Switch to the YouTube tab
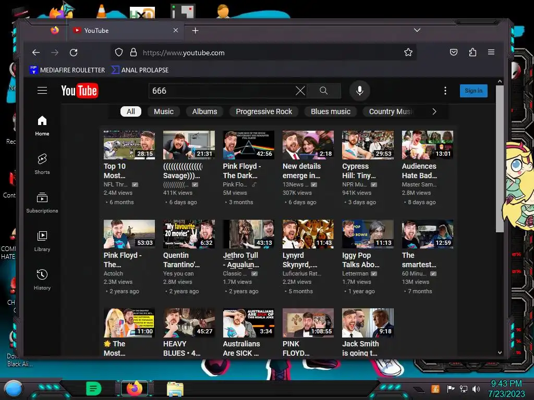Image resolution: width=534 pixels, height=400 pixels. pyautogui.click(x=125, y=30)
